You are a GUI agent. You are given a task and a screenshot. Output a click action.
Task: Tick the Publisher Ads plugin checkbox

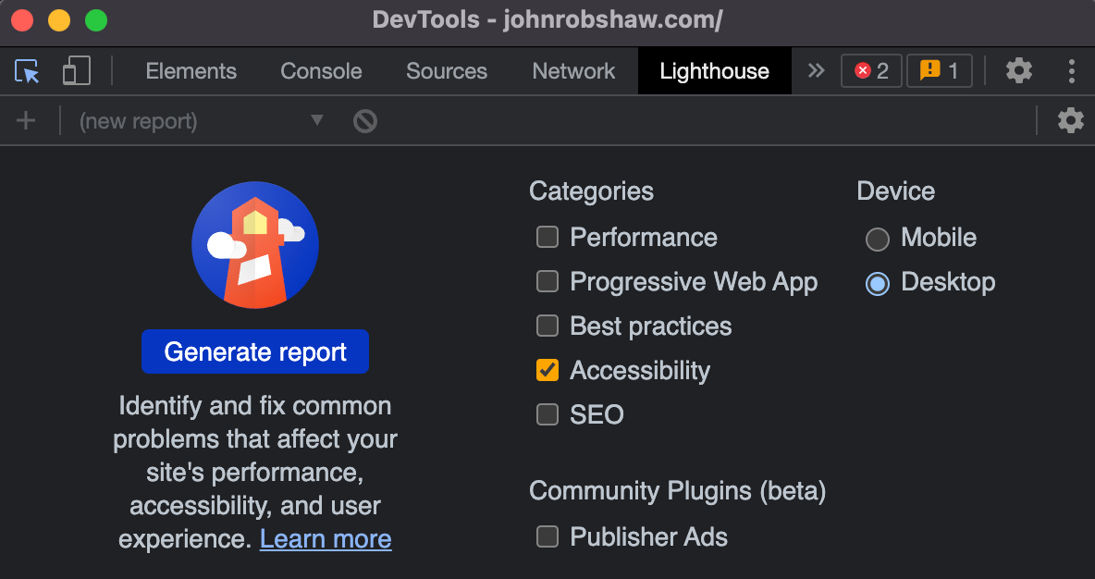tap(547, 537)
